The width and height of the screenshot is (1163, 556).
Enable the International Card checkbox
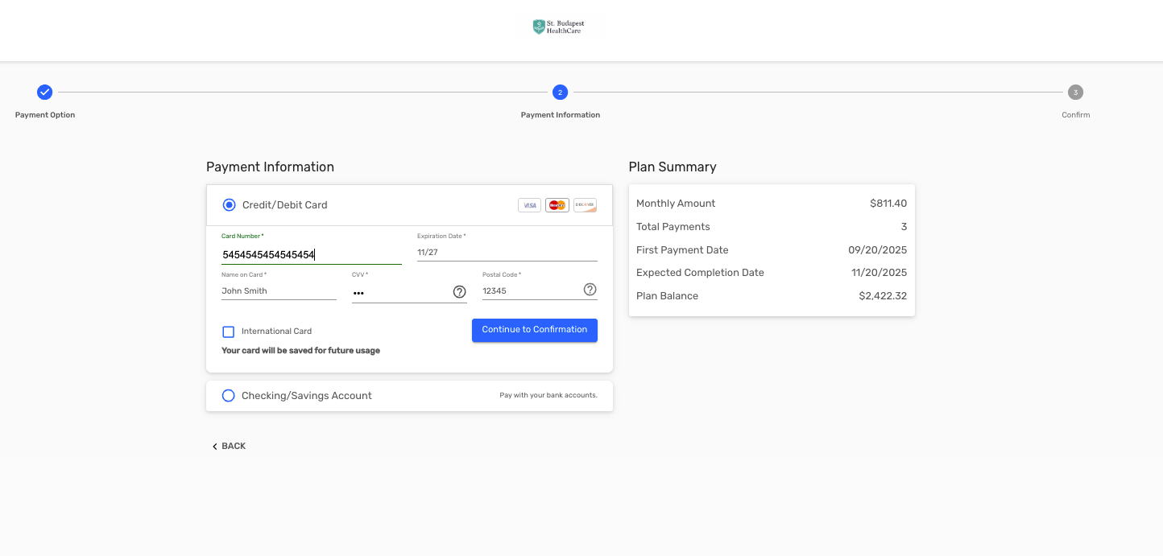[x=229, y=332]
